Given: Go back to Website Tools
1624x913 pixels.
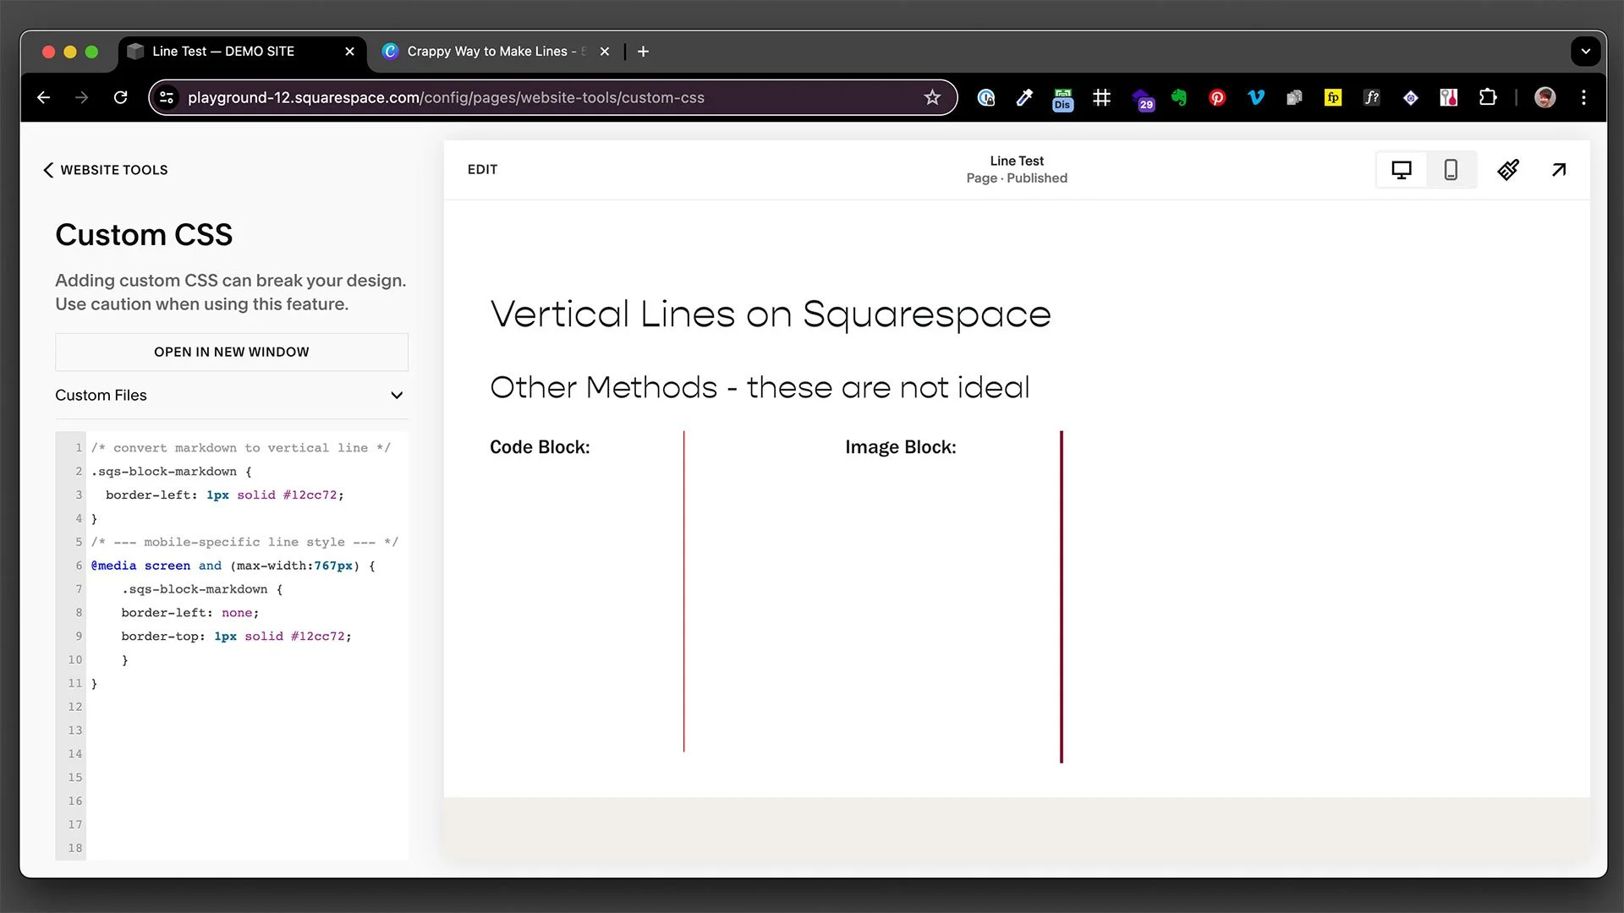Looking at the screenshot, I should click(x=106, y=170).
